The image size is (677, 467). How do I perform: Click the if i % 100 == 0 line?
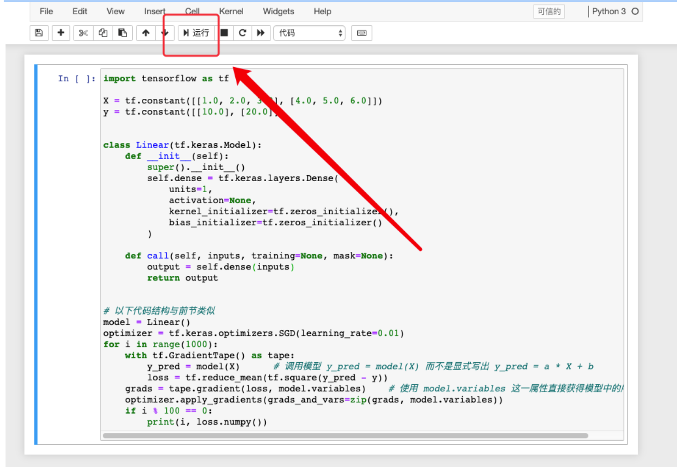pos(169,411)
